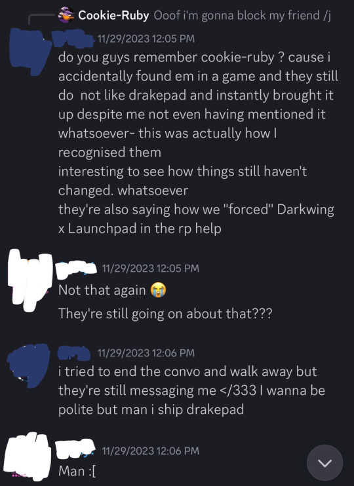Click redacted username above 'do you guys remember' message

(x=73, y=39)
